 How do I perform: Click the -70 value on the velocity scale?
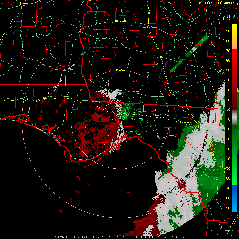click(x=227, y=188)
